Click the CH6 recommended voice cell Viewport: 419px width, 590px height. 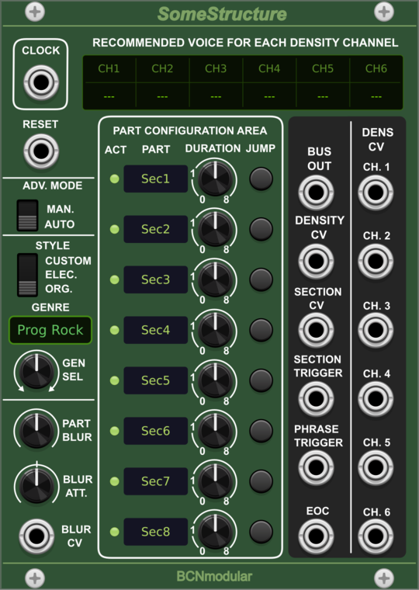pyautogui.click(x=376, y=83)
